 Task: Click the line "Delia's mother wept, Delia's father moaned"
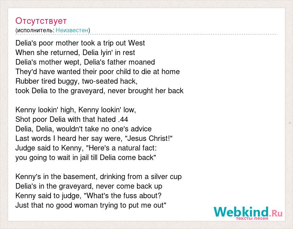point(85,62)
